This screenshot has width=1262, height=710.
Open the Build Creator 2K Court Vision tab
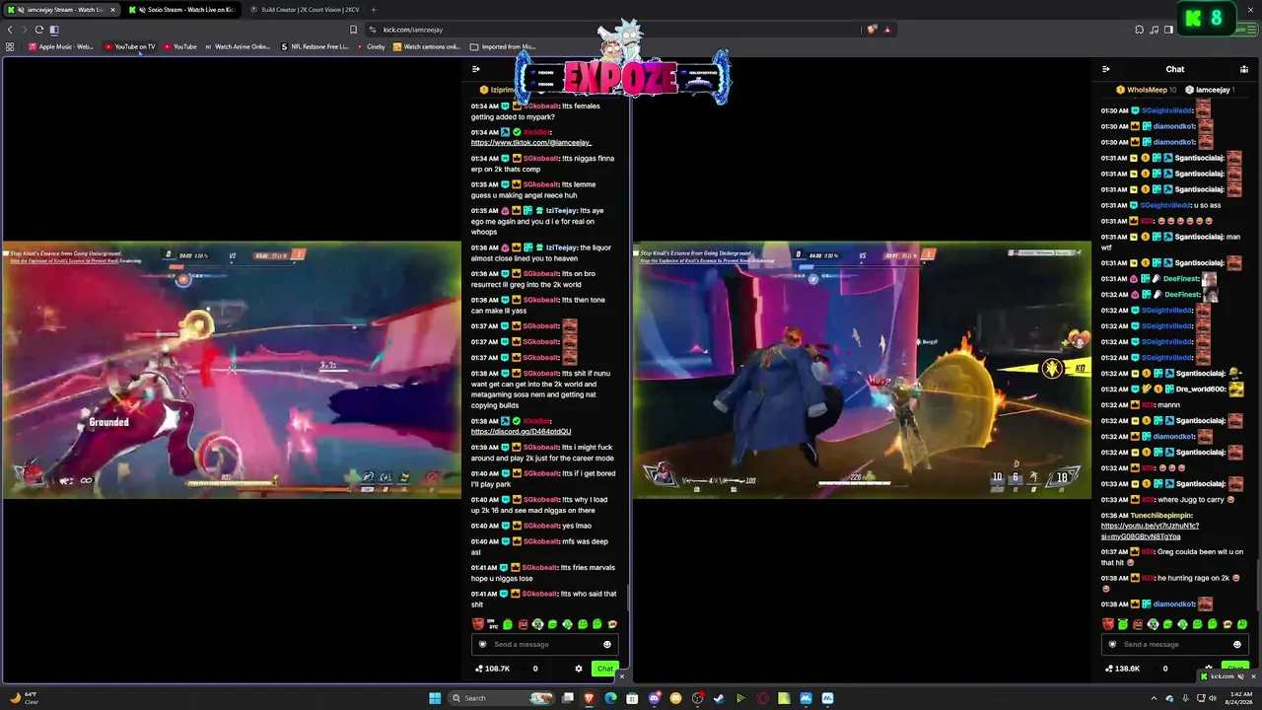tap(304, 10)
